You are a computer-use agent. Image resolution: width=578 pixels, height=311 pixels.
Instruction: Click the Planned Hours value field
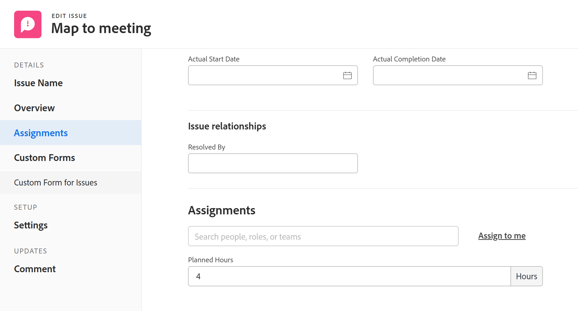click(349, 276)
